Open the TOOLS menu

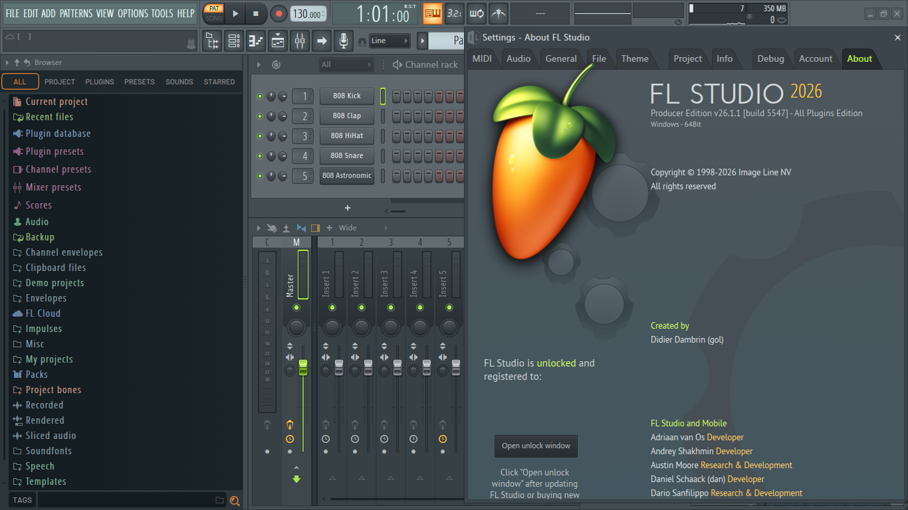pyautogui.click(x=162, y=13)
